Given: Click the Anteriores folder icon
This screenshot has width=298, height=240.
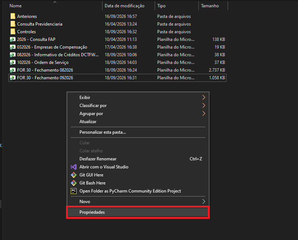Looking at the screenshot, I should point(13,16).
